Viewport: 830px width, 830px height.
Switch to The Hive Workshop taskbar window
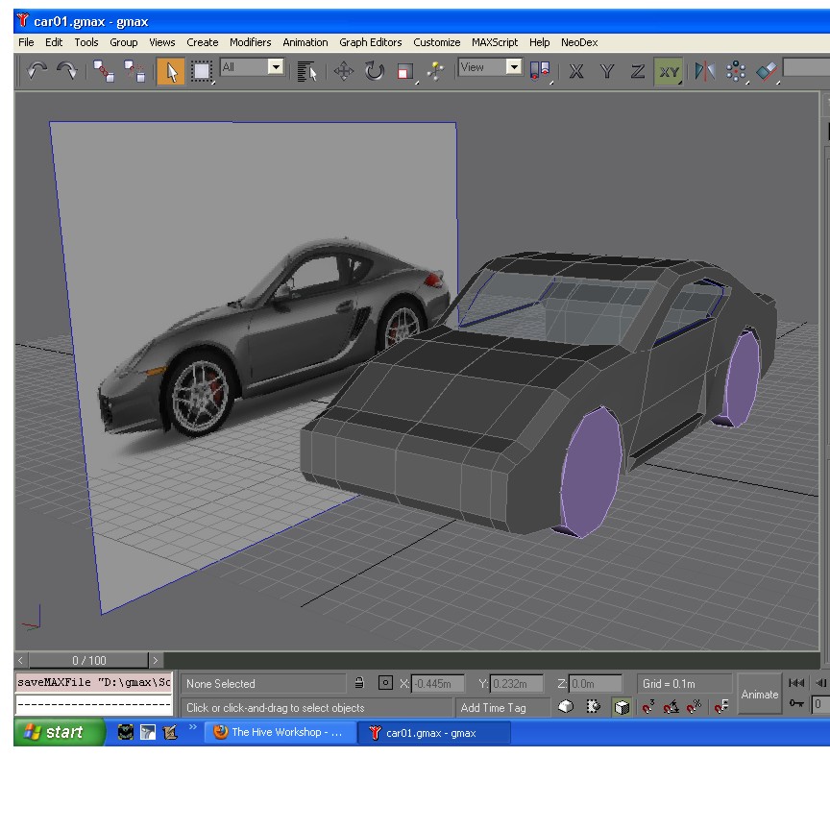[279, 732]
